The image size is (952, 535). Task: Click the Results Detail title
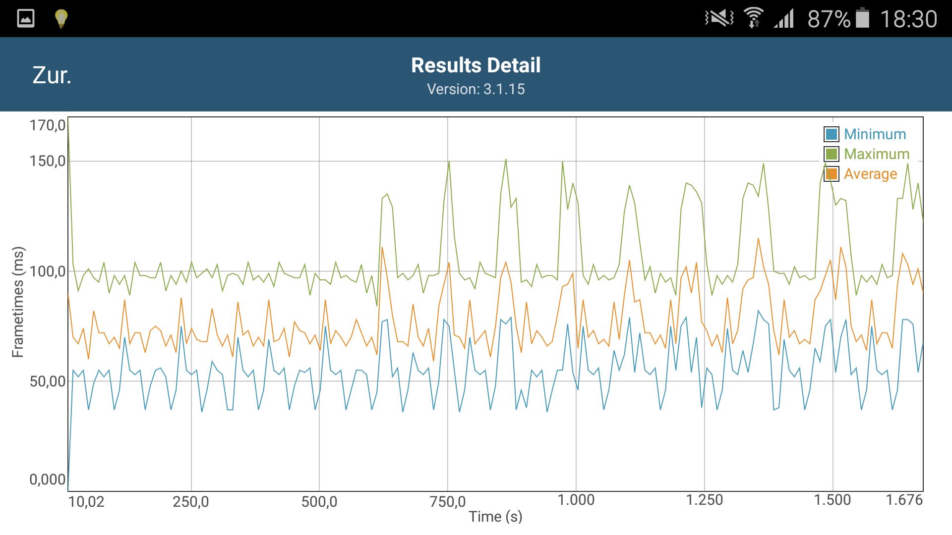[476, 65]
